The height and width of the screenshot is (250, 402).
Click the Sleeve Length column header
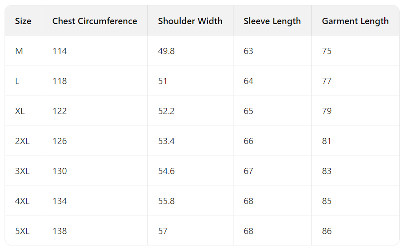(x=272, y=21)
